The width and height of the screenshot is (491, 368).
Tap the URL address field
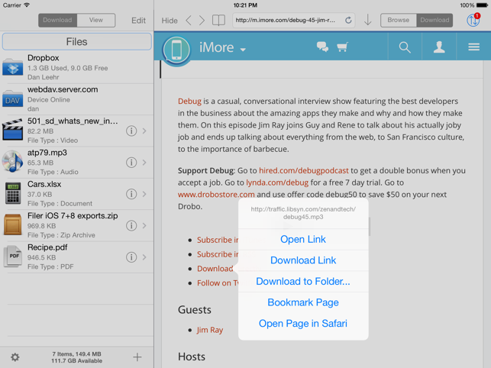pyautogui.click(x=286, y=21)
